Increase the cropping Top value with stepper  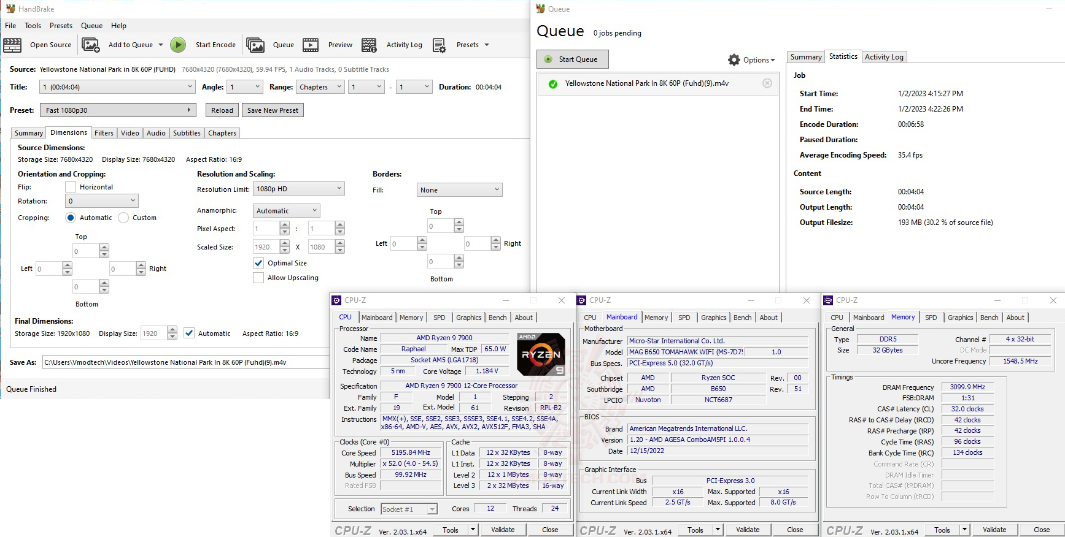(x=104, y=248)
